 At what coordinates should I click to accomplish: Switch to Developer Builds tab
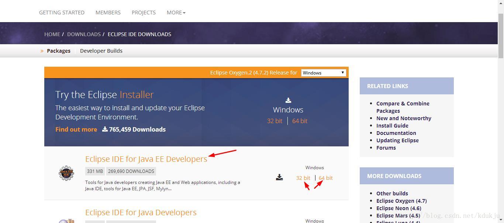(101, 51)
